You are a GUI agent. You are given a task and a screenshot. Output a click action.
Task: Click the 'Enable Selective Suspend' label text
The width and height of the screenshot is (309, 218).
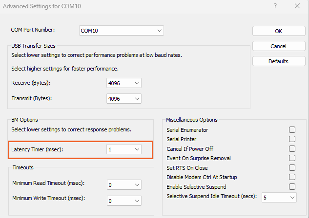pyautogui.click(x=196, y=187)
